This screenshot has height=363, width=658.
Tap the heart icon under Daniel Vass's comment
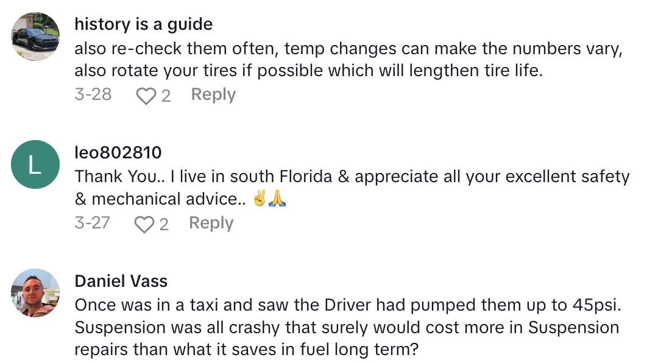coord(145,359)
